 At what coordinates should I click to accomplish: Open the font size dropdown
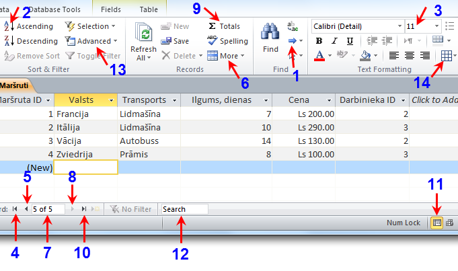437,26
